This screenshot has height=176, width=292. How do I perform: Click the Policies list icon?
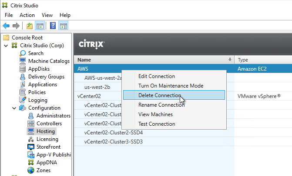pyautogui.click(x=23, y=92)
